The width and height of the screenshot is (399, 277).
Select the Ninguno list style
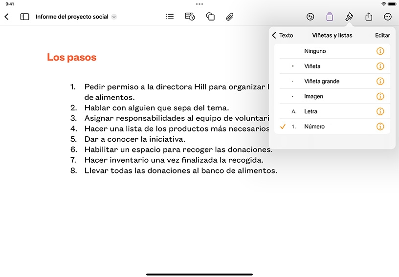tap(332, 51)
